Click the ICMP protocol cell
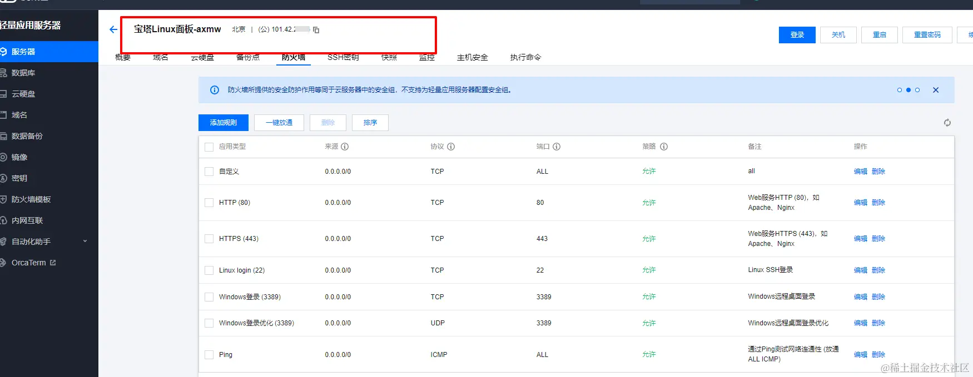This screenshot has height=377, width=973. coord(439,355)
